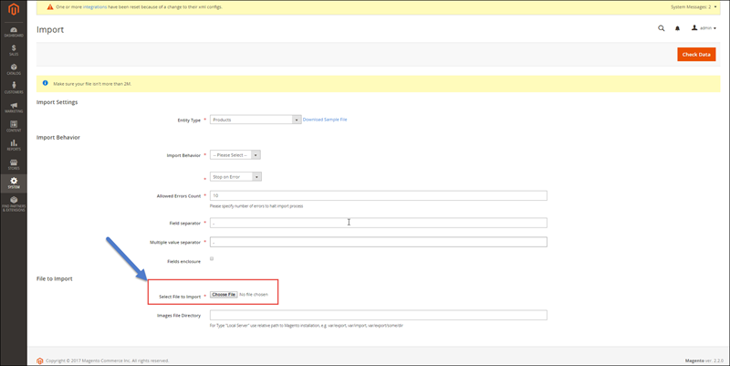Toggle the Fields enclosure checkbox
The width and height of the screenshot is (730, 366).
pyautogui.click(x=212, y=259)
